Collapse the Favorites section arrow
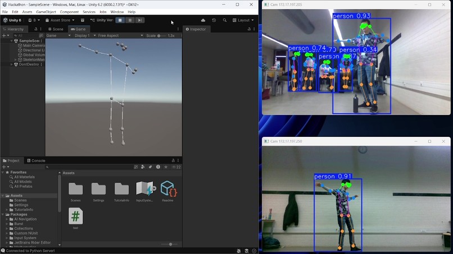This screenshot has width=453, height=254. click(x=3, y=172)
